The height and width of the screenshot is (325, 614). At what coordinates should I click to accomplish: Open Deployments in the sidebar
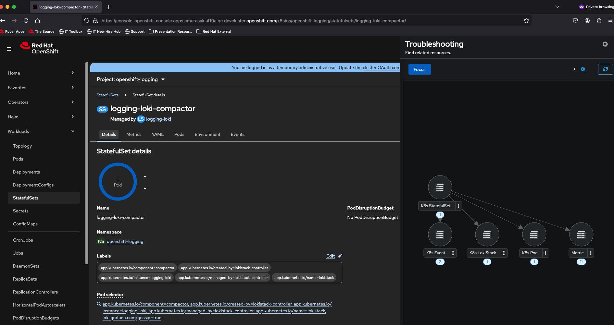pyautogui.click(x=26, y=172)
